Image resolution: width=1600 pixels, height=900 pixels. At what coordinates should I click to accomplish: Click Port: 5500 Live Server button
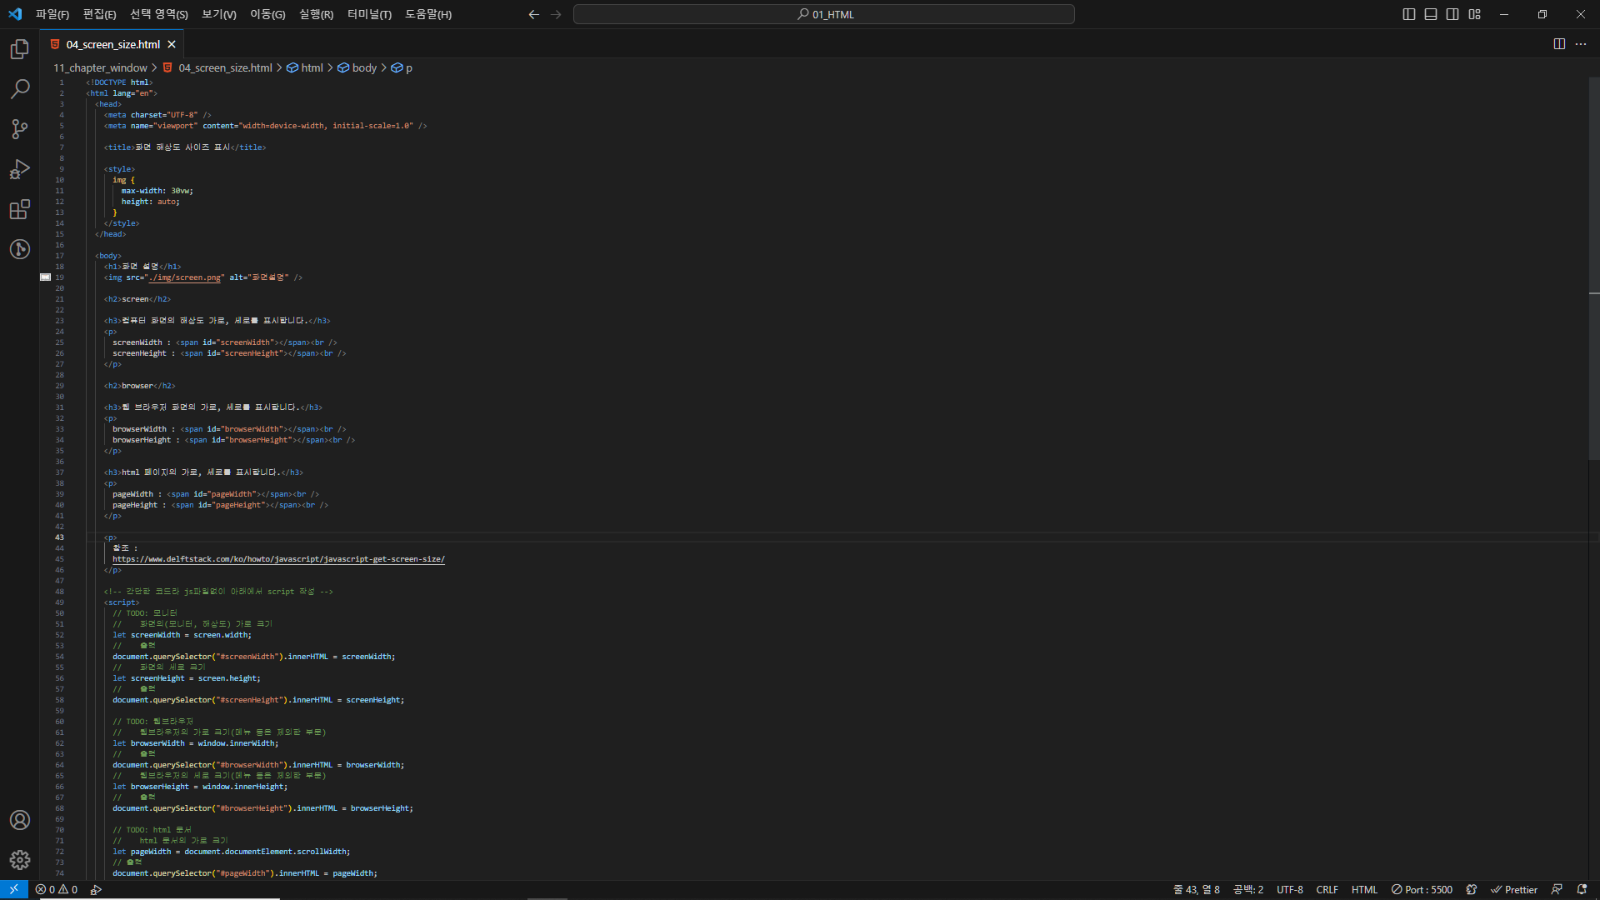click(1422, 889)
